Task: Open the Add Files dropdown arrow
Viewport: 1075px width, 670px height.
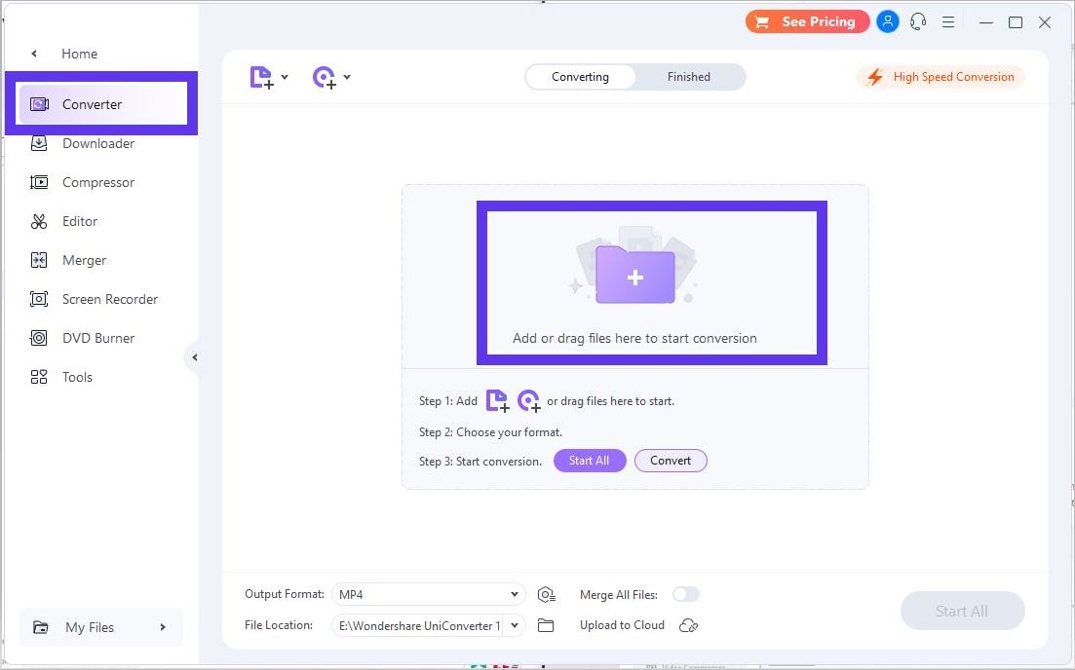Action: point(285,77)
